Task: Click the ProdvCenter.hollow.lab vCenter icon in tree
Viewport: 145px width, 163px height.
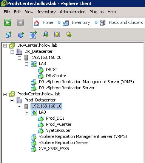Action: point(12,94)
